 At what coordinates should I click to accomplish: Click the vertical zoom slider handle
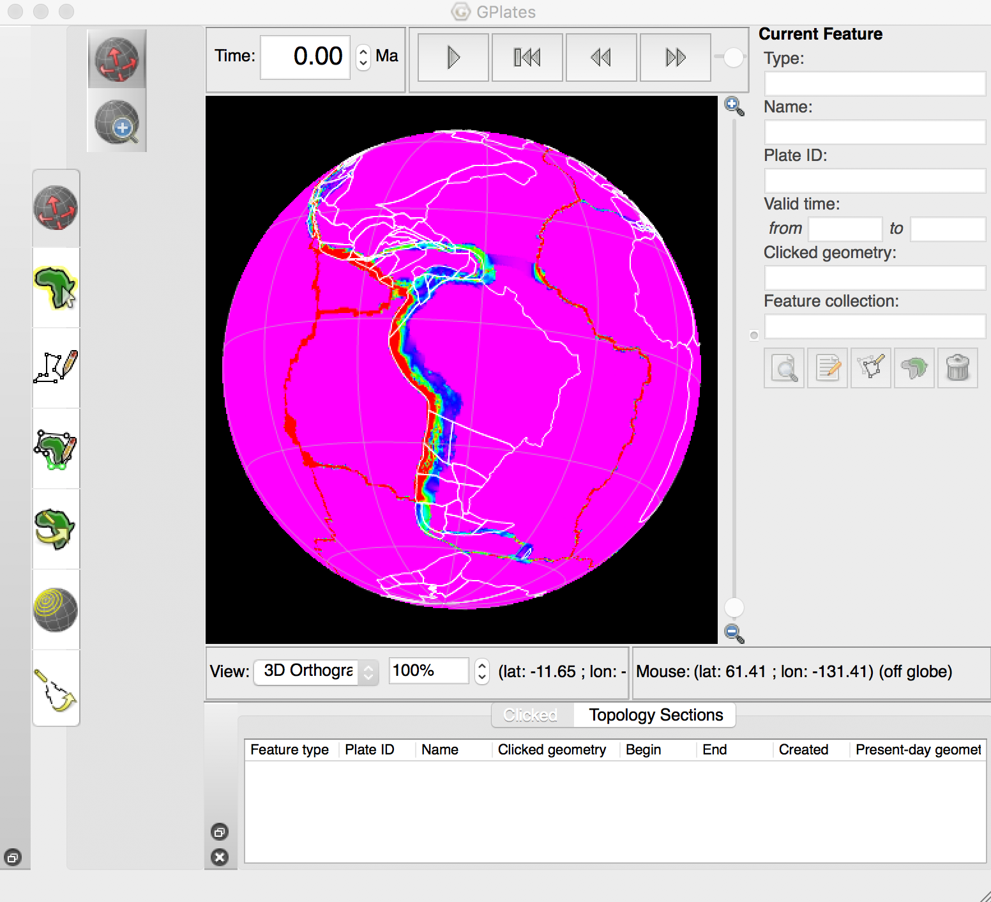click(x=734, y=608)
